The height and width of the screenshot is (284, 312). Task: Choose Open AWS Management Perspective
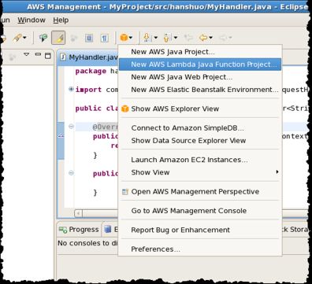(200, 191)
